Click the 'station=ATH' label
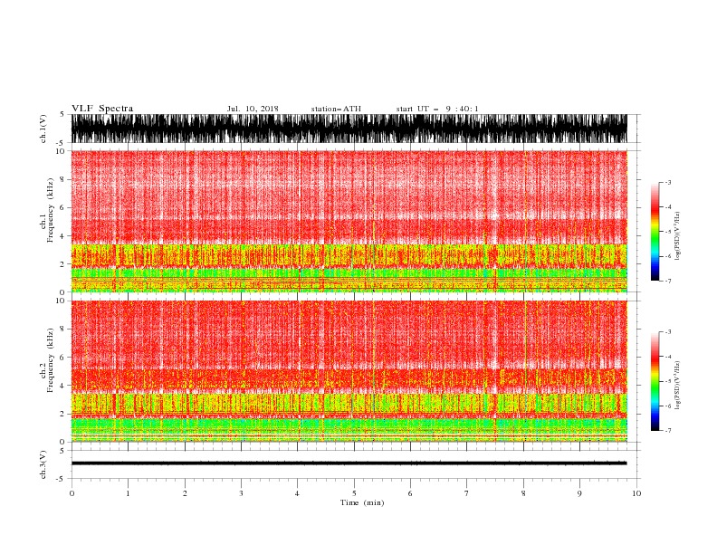The width and height of the screenshot is (717, 554). [x=336, y=109]
